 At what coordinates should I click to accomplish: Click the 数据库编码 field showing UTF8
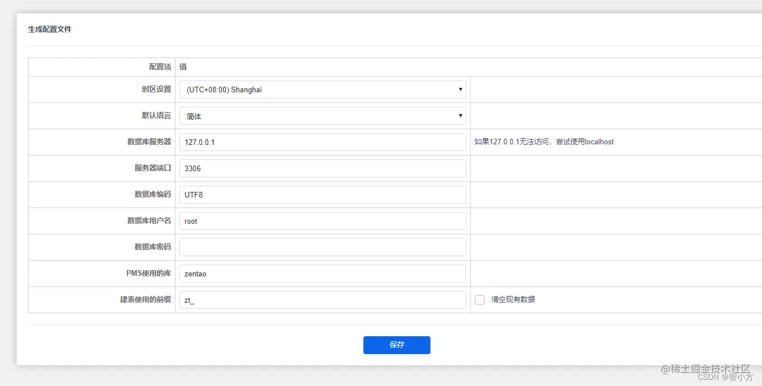pyautogui.click(x=323, y=195)
